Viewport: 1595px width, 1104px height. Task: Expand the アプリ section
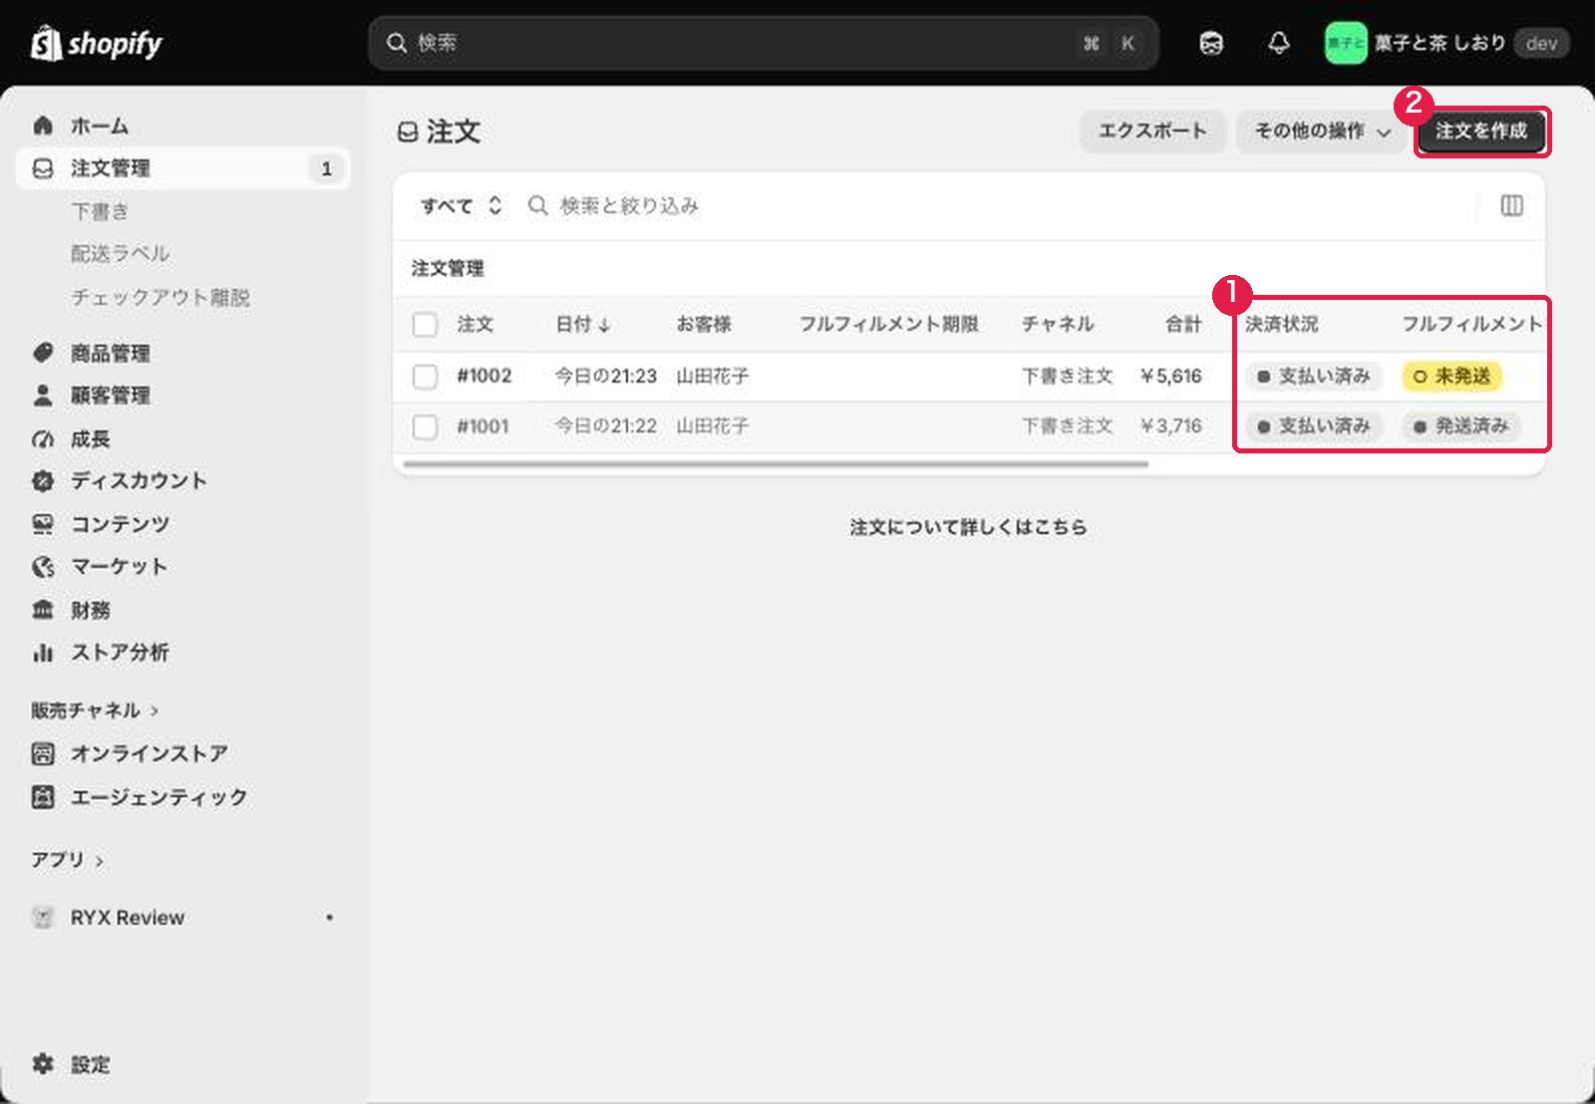67,860
